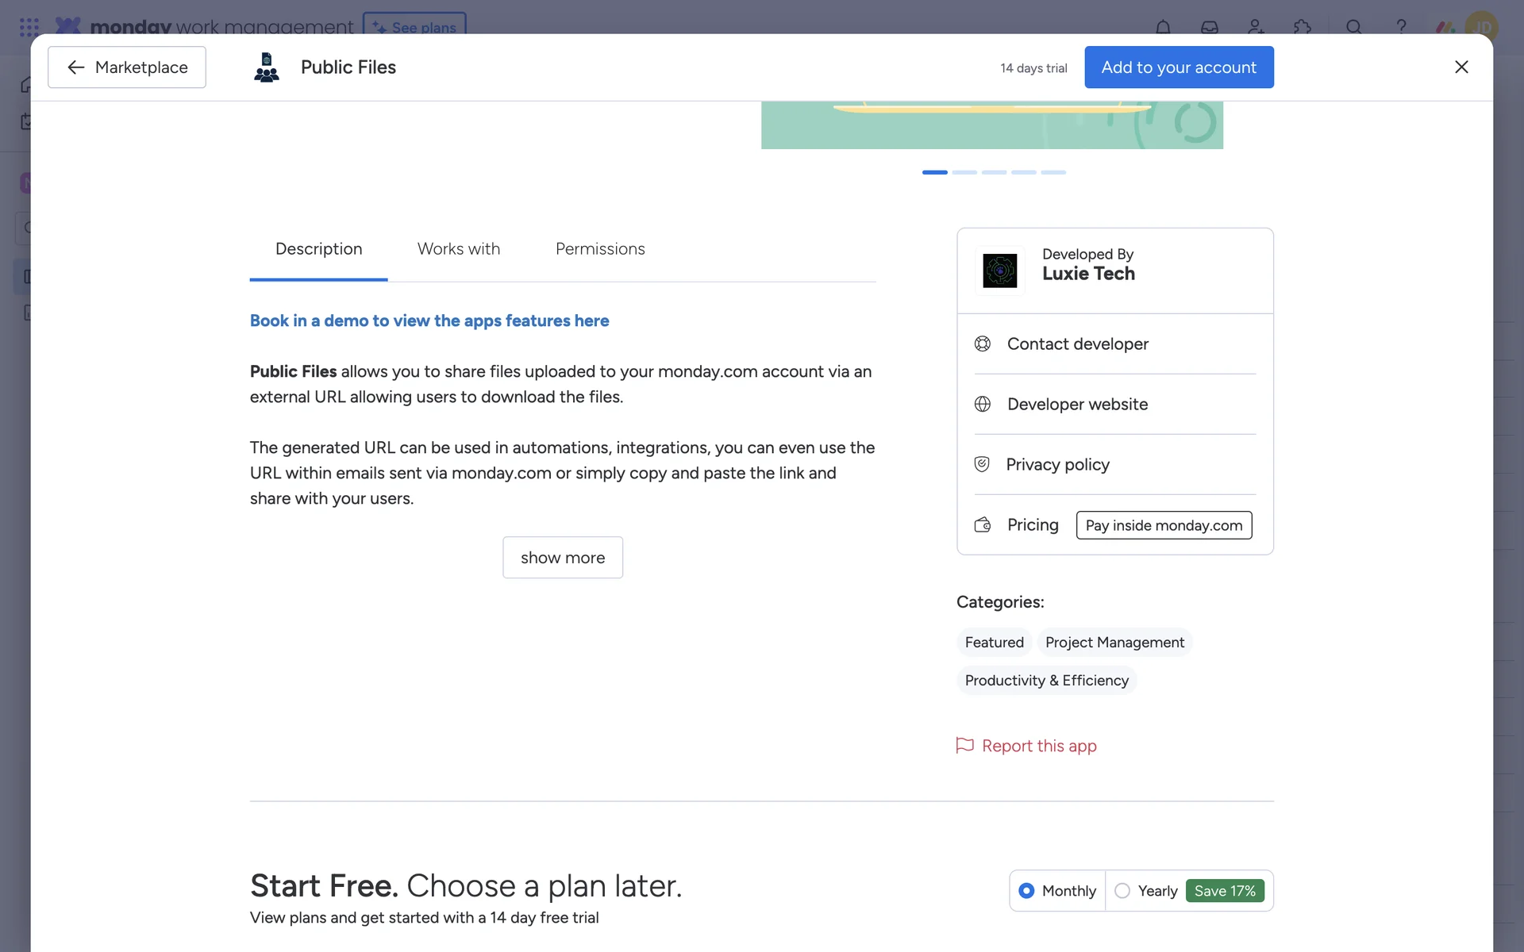Image resolution: width=1524 pixels, height=952 pixels.
Task: Click the Public Files app icon
Action: click(x=267, y=67)
